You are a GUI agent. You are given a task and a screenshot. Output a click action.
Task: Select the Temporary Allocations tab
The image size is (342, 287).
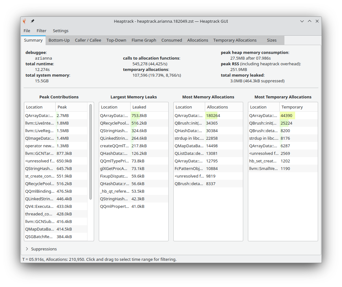[235, 40]
